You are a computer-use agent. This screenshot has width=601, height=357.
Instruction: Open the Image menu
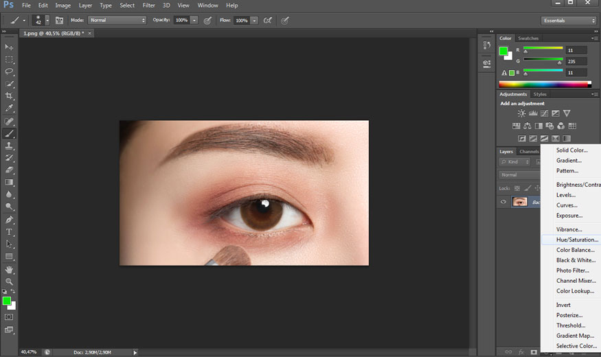pyautogui.click(x=63, y=5)
